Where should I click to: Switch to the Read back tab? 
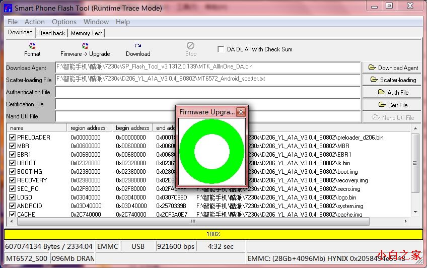click(51, 33)
